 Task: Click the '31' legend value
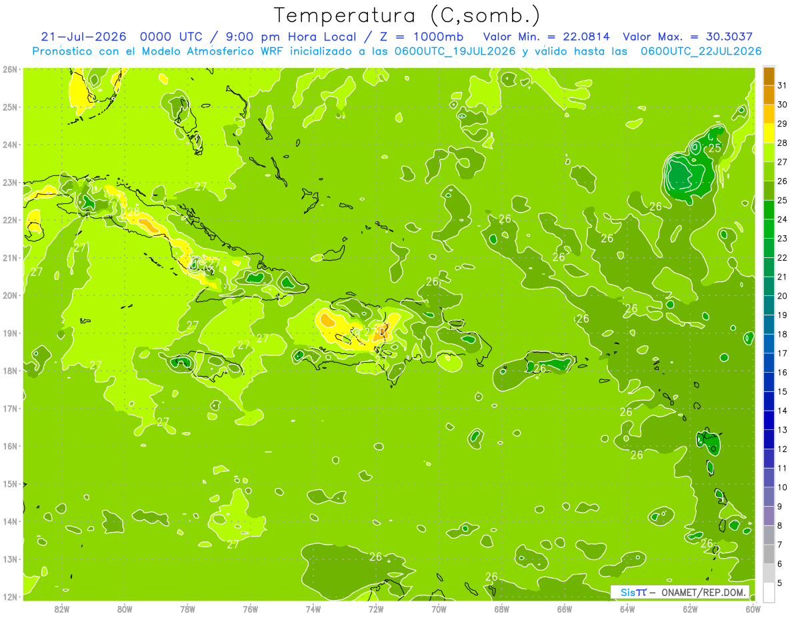click(x=783, y=85)
